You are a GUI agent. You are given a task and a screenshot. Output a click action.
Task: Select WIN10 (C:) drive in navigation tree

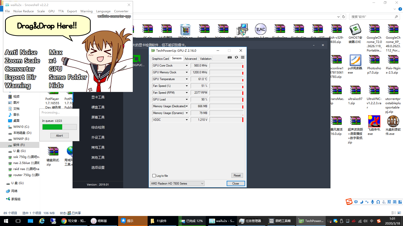coord(21,127)
